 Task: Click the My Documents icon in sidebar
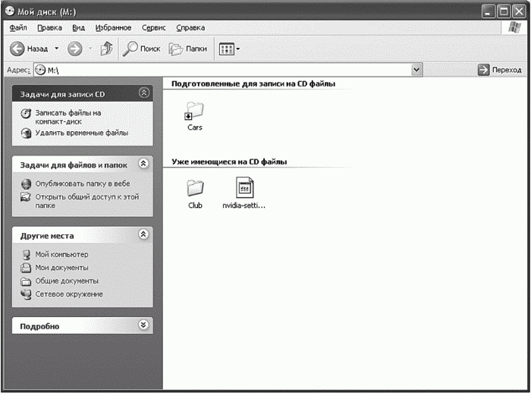coord(26,268)
